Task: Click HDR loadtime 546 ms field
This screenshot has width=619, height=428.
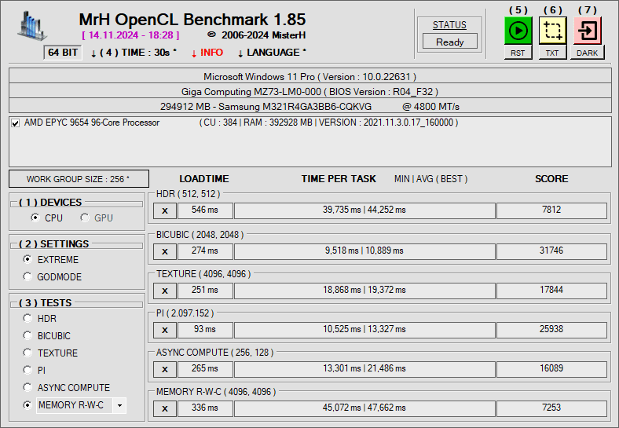Action: pyautogui.click(x=205, y=210)
